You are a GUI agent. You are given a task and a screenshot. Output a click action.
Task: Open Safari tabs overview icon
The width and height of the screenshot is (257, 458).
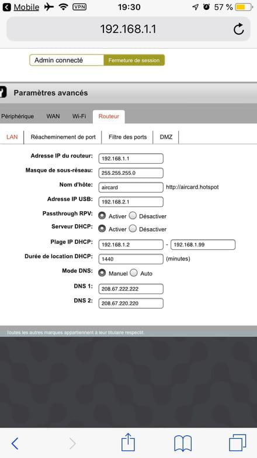(x=238, y=443)
